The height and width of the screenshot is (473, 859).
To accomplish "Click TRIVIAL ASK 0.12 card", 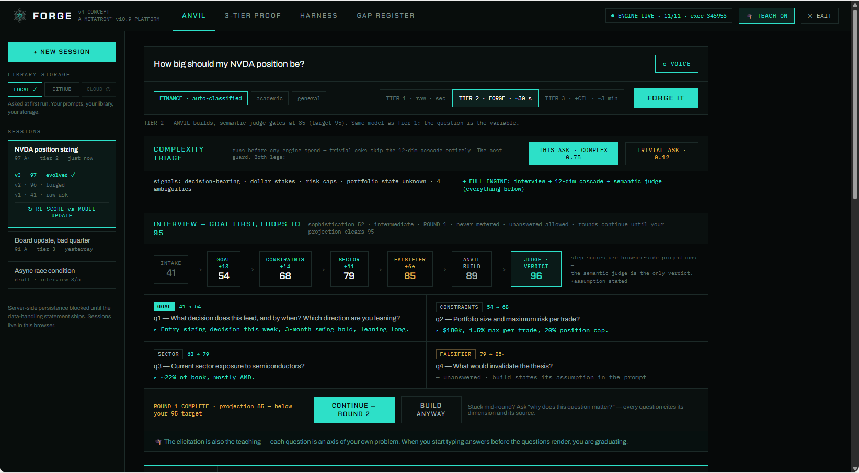I will pyautogui.click(x=661, y=154).
